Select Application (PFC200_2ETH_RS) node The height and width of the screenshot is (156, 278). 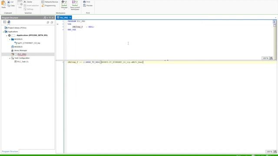pyautogui.click(x=32, y=36)
